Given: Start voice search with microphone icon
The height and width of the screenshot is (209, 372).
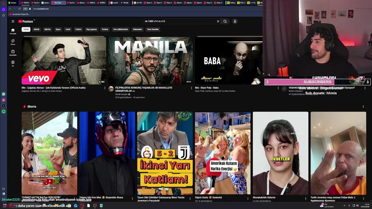Looking at the screenshot, I should pos(235,21).
